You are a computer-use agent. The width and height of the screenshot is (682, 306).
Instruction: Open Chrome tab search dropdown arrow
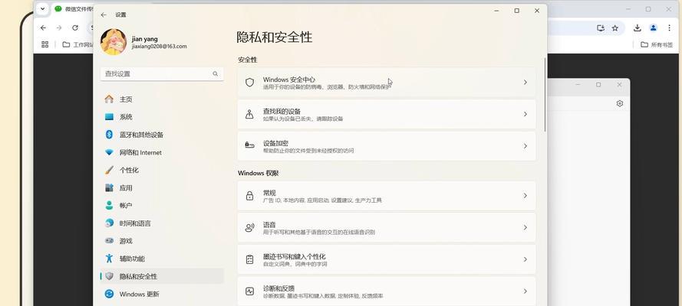42,8
